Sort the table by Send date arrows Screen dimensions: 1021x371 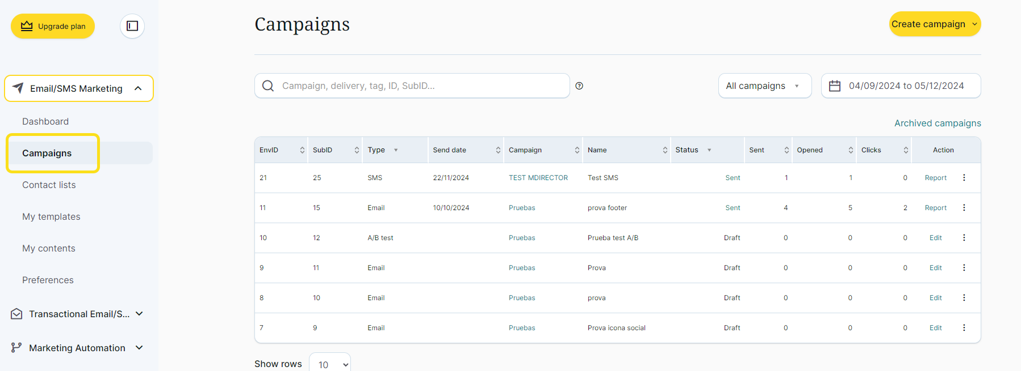[x=498, y=150]
